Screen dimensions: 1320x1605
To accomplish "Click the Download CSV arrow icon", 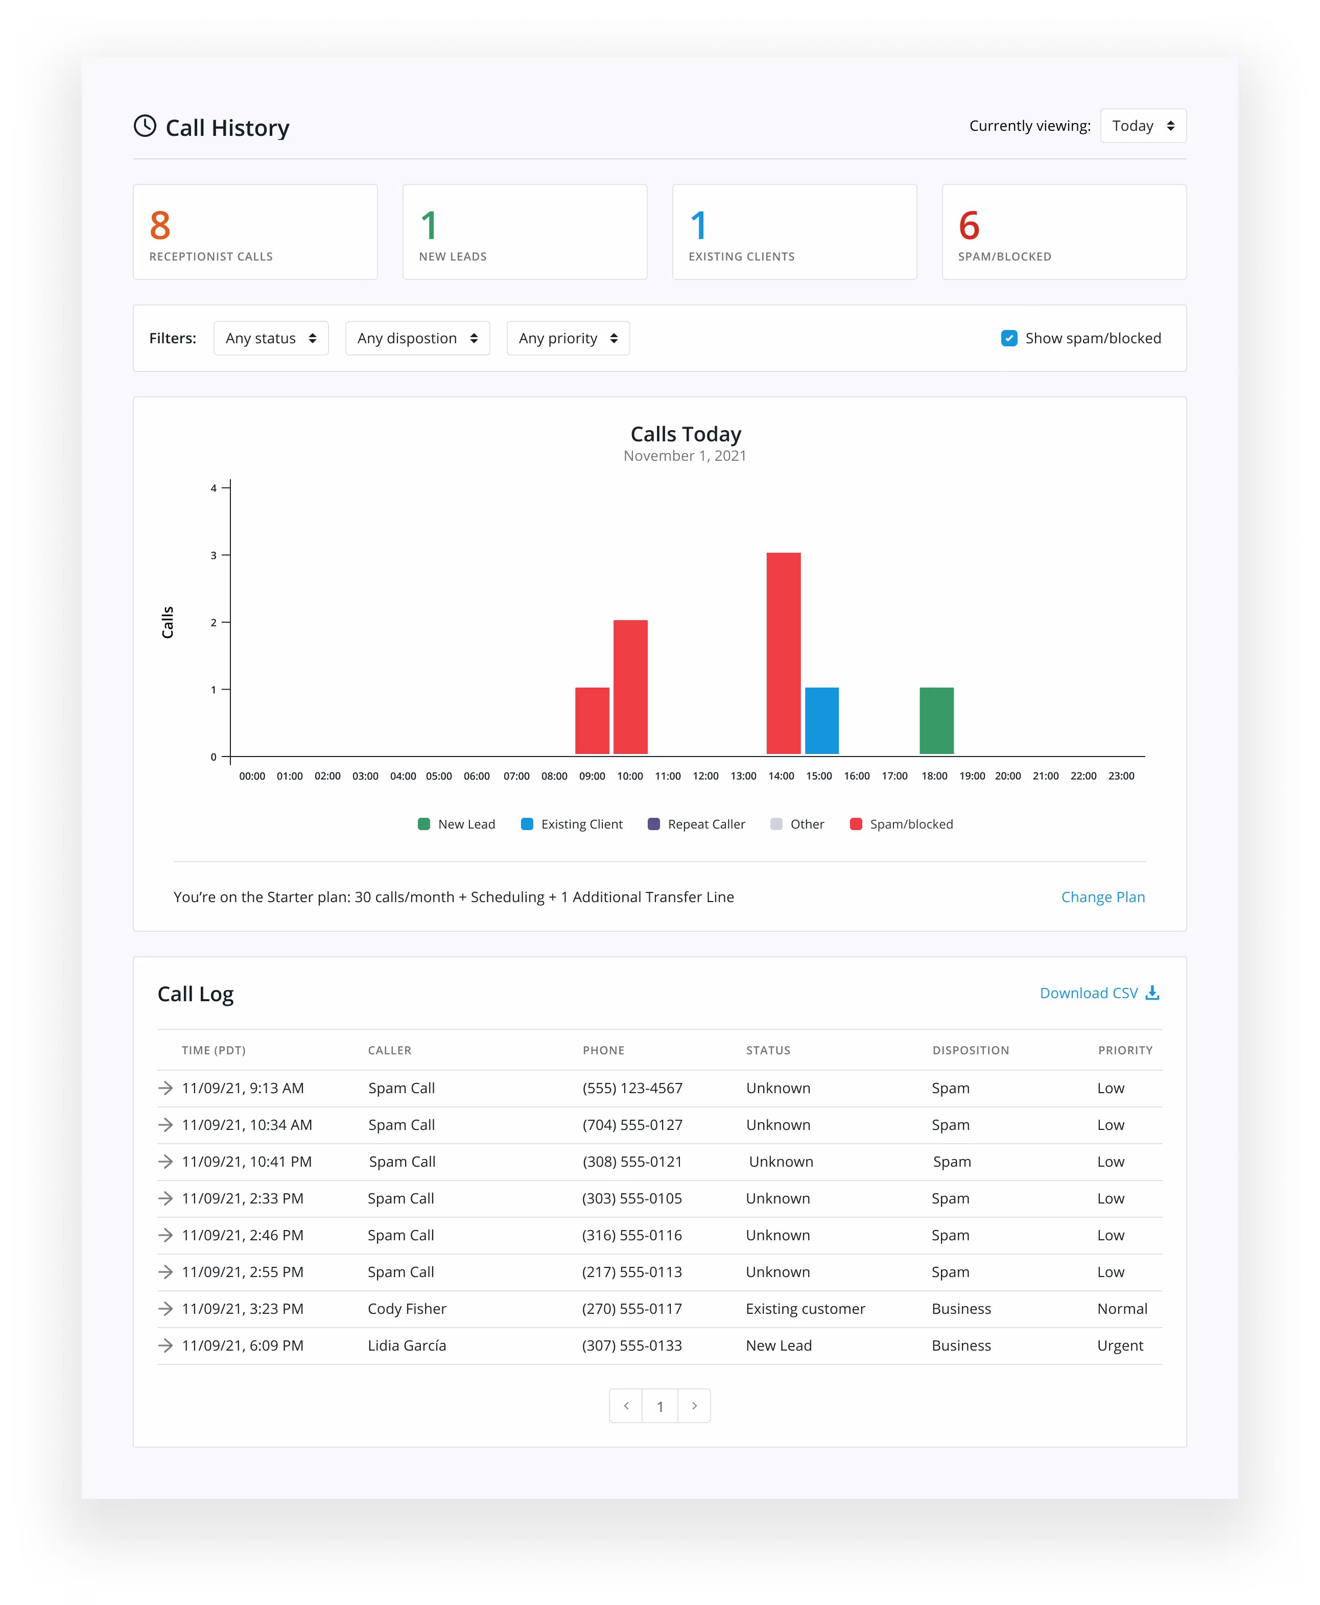I will (x=1152, y=993).
